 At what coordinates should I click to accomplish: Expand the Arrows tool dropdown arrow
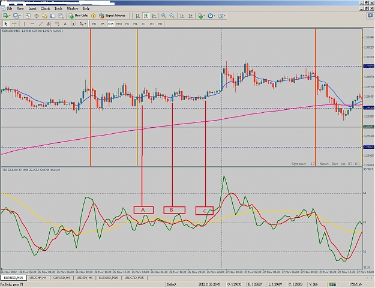(85, 24)
